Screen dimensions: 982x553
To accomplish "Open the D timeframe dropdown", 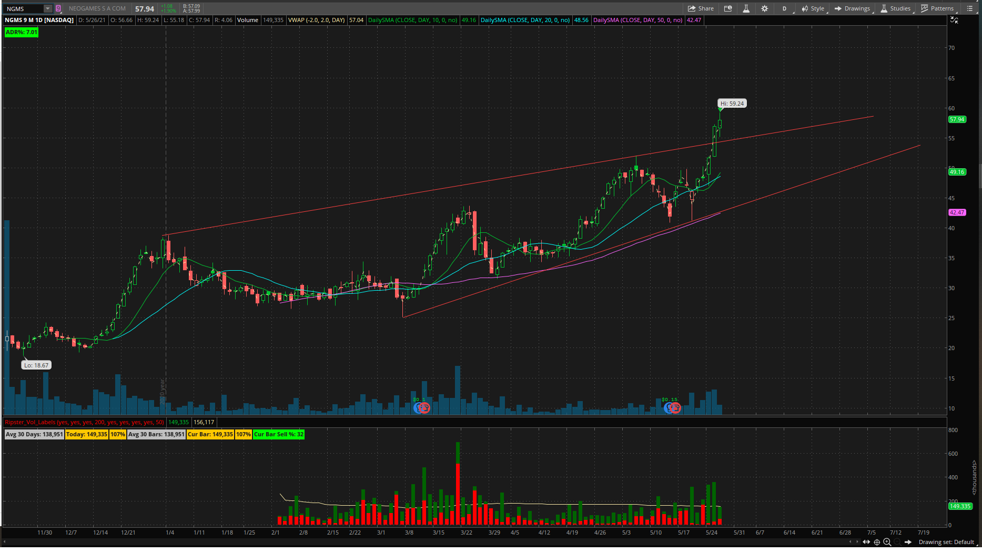I will (x=784, y=8).
